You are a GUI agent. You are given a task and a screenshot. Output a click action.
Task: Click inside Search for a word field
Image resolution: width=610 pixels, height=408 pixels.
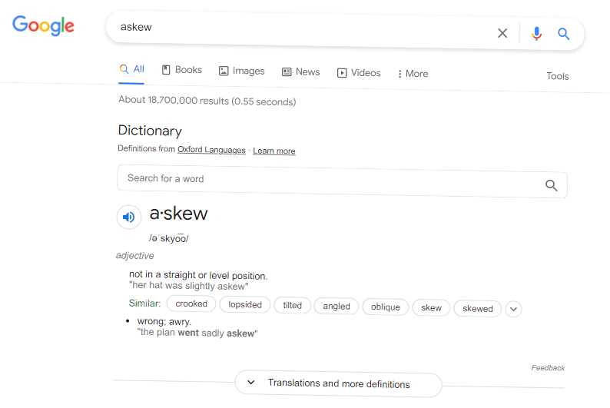tap(330, 179)
